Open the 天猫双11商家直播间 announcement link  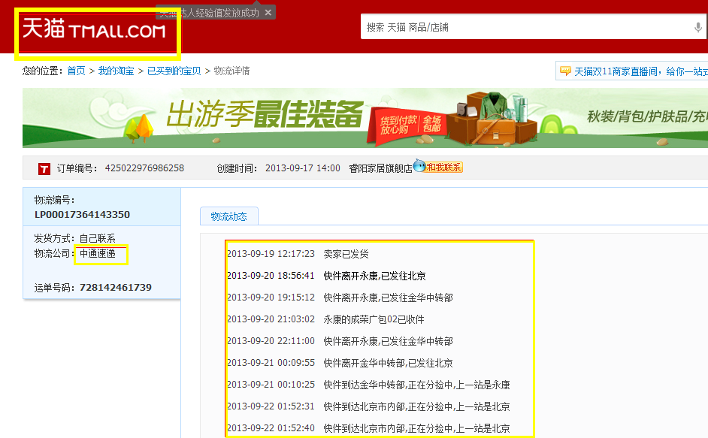(x=640, y=71)
